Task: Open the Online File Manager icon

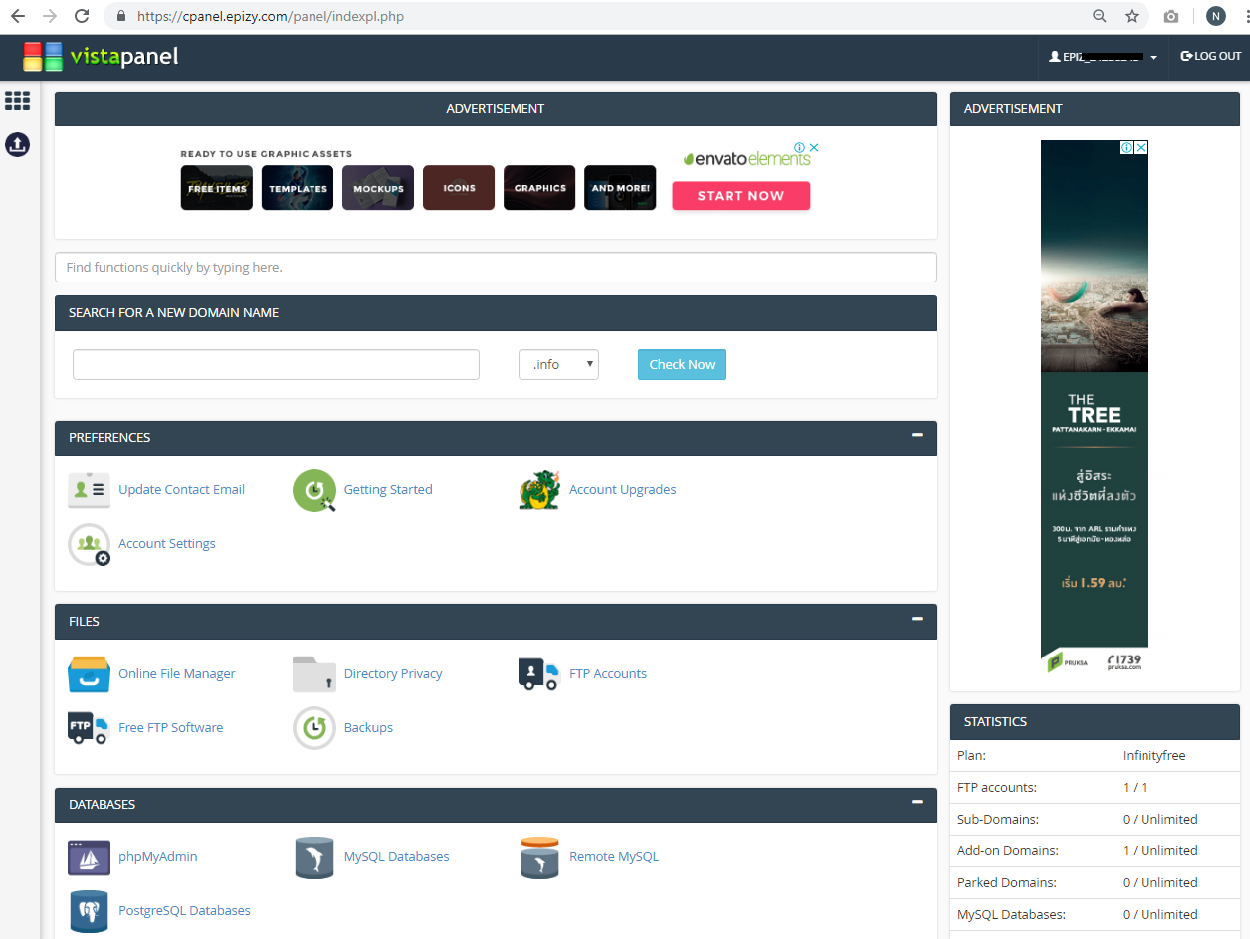Action: pyautogui.click(x=89, y=674)
